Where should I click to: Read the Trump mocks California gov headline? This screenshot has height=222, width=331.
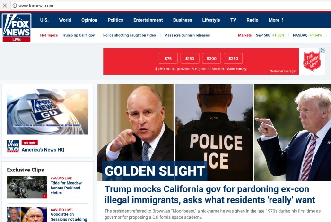click(x=210, y=195)
